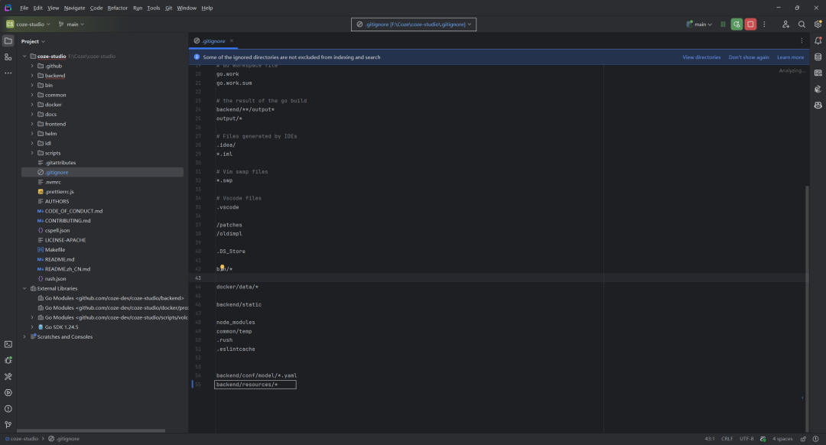Click the View directories link
This screenshot has height=445, width=826.
click(701, 57)
